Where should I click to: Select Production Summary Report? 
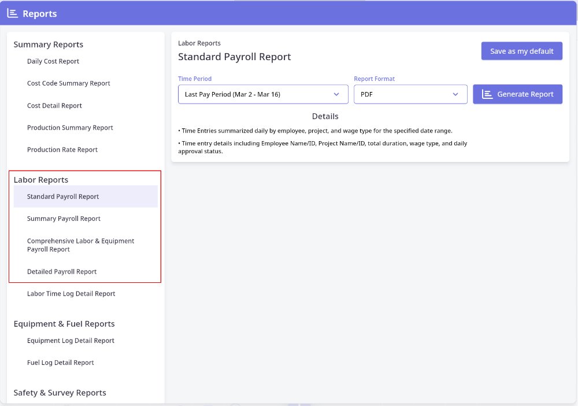(x=70, y=128)
